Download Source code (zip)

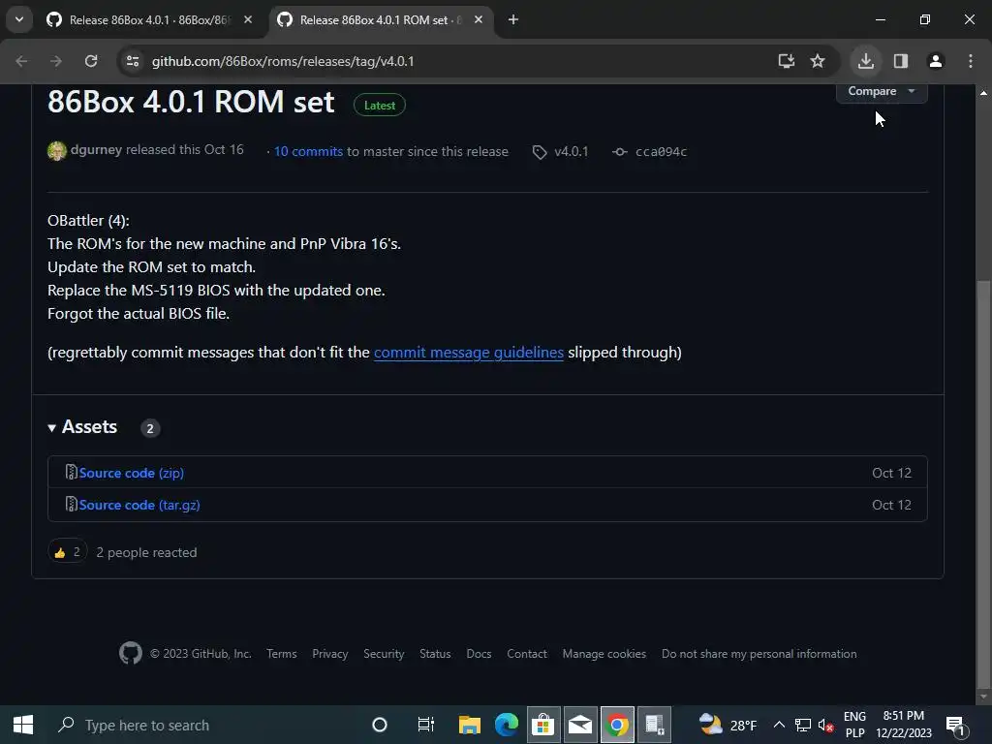[x=132, y=473]
